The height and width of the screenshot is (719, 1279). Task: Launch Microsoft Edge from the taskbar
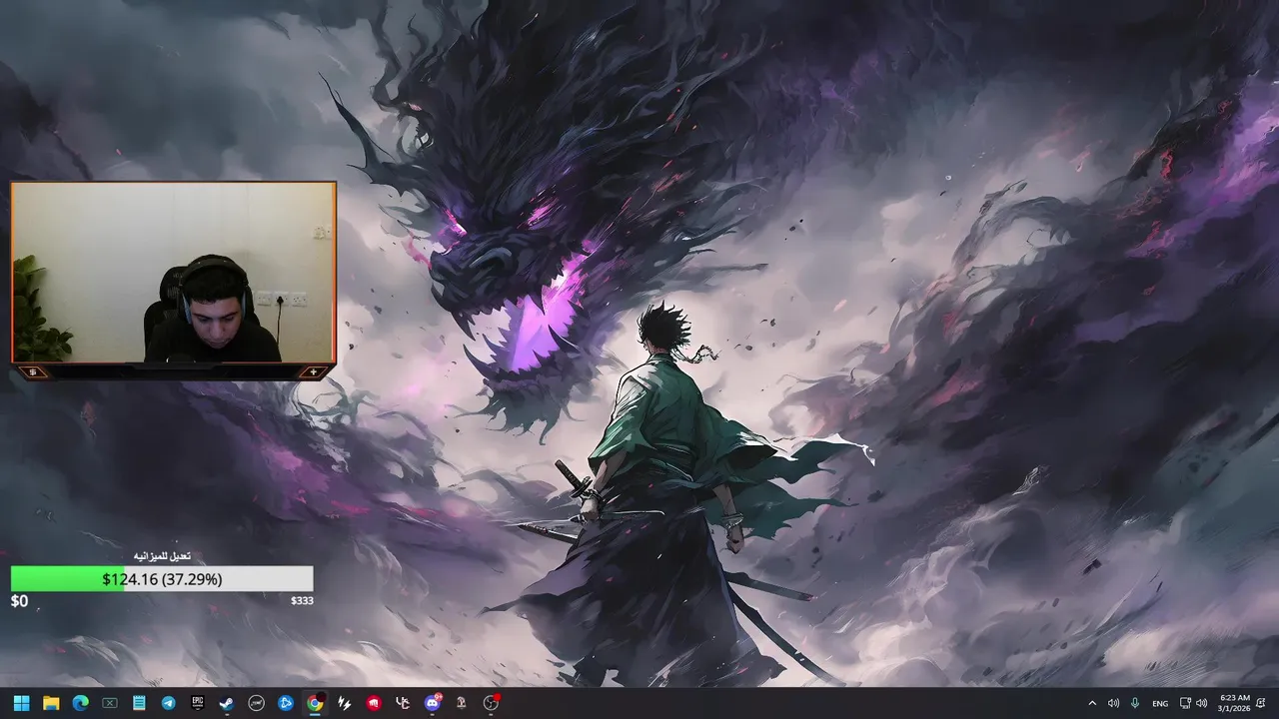(x=81, y=703)
